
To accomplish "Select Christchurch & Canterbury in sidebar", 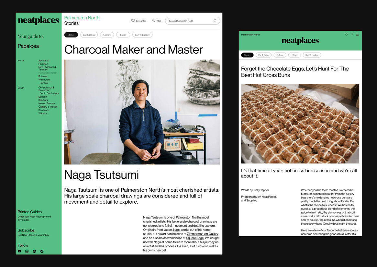I will [x=46, y=89].
